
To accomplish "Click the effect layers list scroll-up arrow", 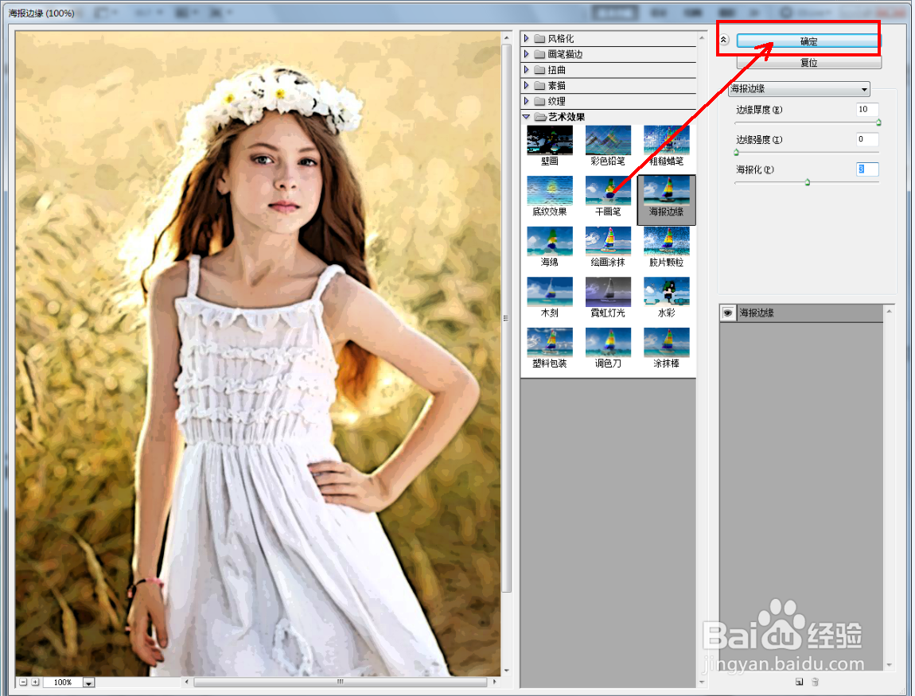I will click(x=890, y=312).
